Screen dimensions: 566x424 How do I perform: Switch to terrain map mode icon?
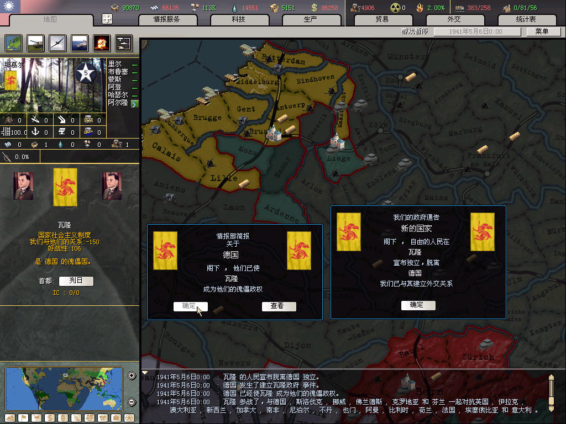point(10,418)
